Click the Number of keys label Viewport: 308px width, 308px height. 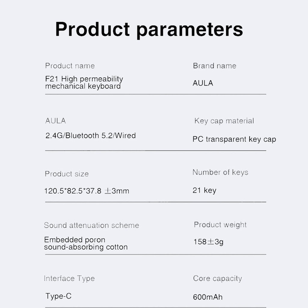pyautogui.click(x=220, y=172)
